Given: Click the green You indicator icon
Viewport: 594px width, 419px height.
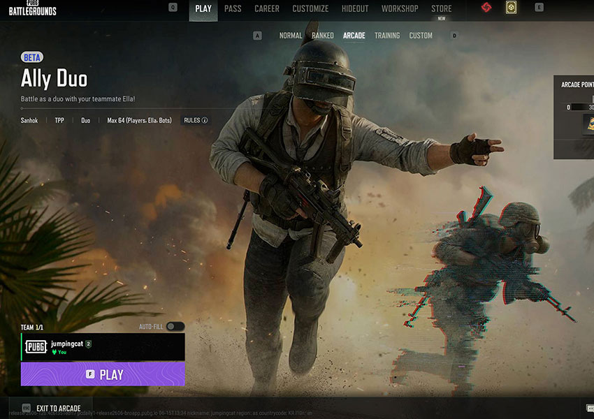Looking at the screenshot, I should click(55, 352).
